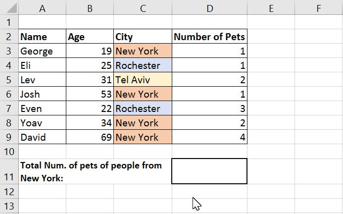The width and height of the screenshot is (343, 214).
Task: Click the "Age" header cell
Action: pyautogui.click(x=90, y=37)
